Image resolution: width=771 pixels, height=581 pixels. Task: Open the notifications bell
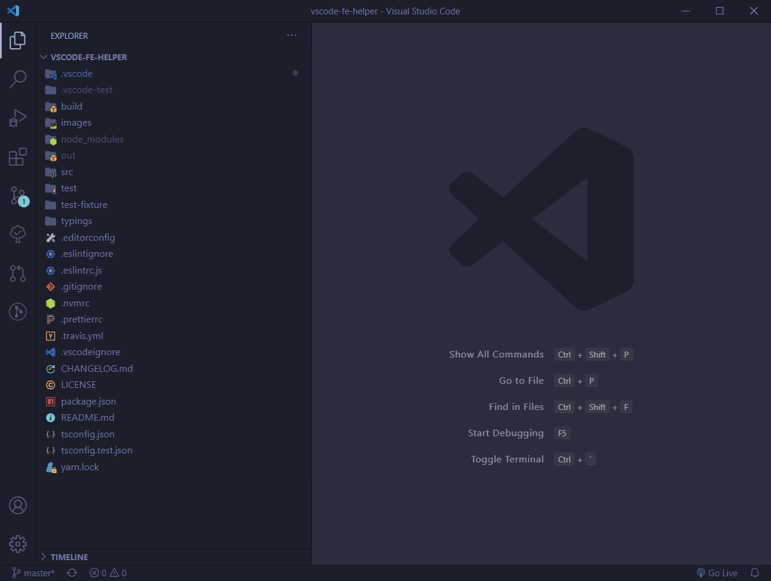pyautogui.click(x=755, y=573)
